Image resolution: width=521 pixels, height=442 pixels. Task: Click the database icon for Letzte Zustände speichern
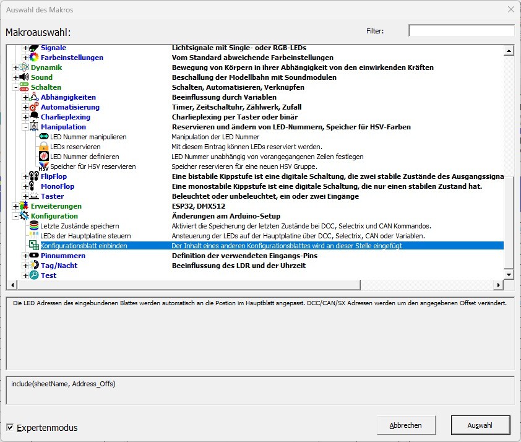[34, 226]
